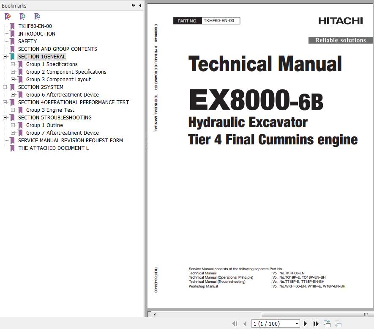Screen dimensions: 374x329
Task: Collapse SECTION 1GENERAL tree node
Action: pyautogui.click(x=5, y=57)
